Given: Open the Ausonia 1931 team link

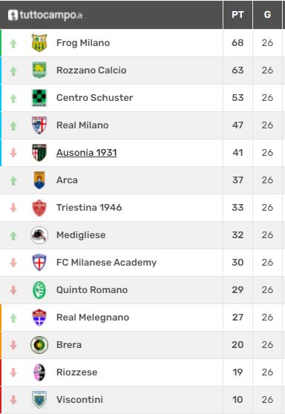Looking at the screenshot, I should pyautogui.click(x=86, y=153).
